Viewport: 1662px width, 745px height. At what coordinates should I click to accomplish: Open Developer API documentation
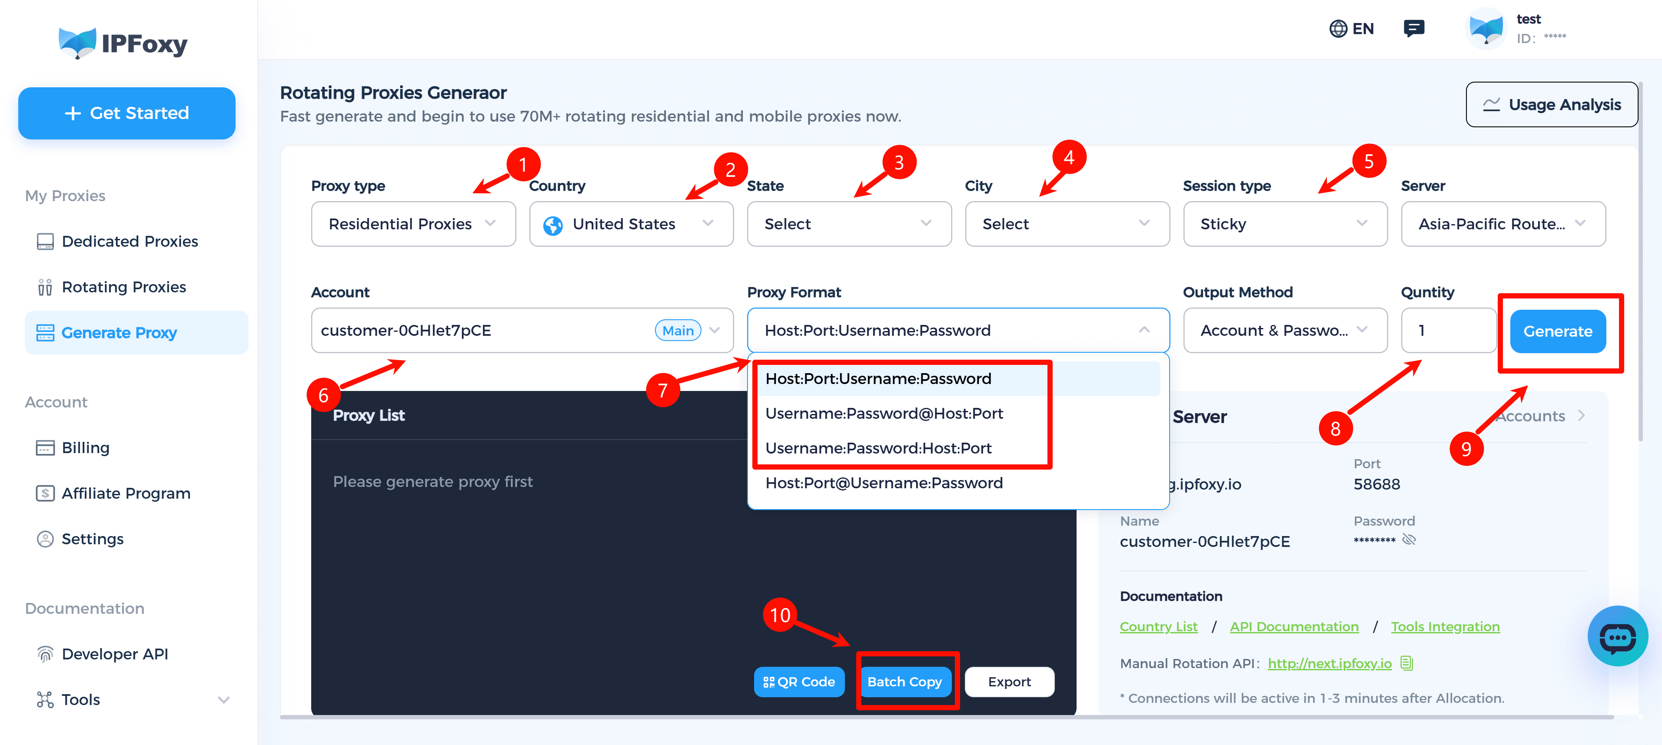(115, 654)
